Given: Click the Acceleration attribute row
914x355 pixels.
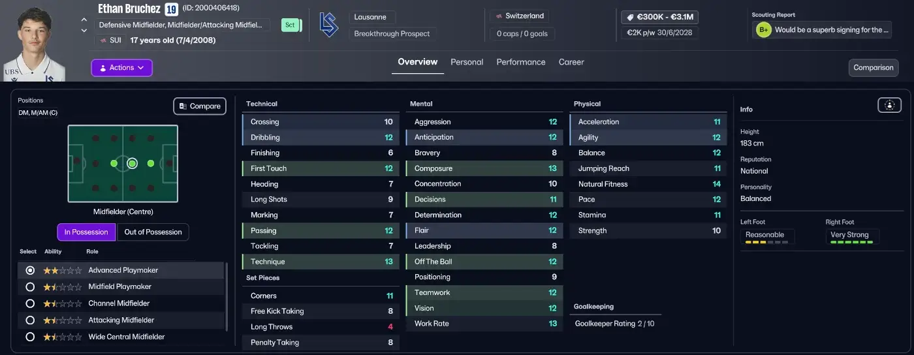Looking at the screenshot, I should click(x=648, y=122).
